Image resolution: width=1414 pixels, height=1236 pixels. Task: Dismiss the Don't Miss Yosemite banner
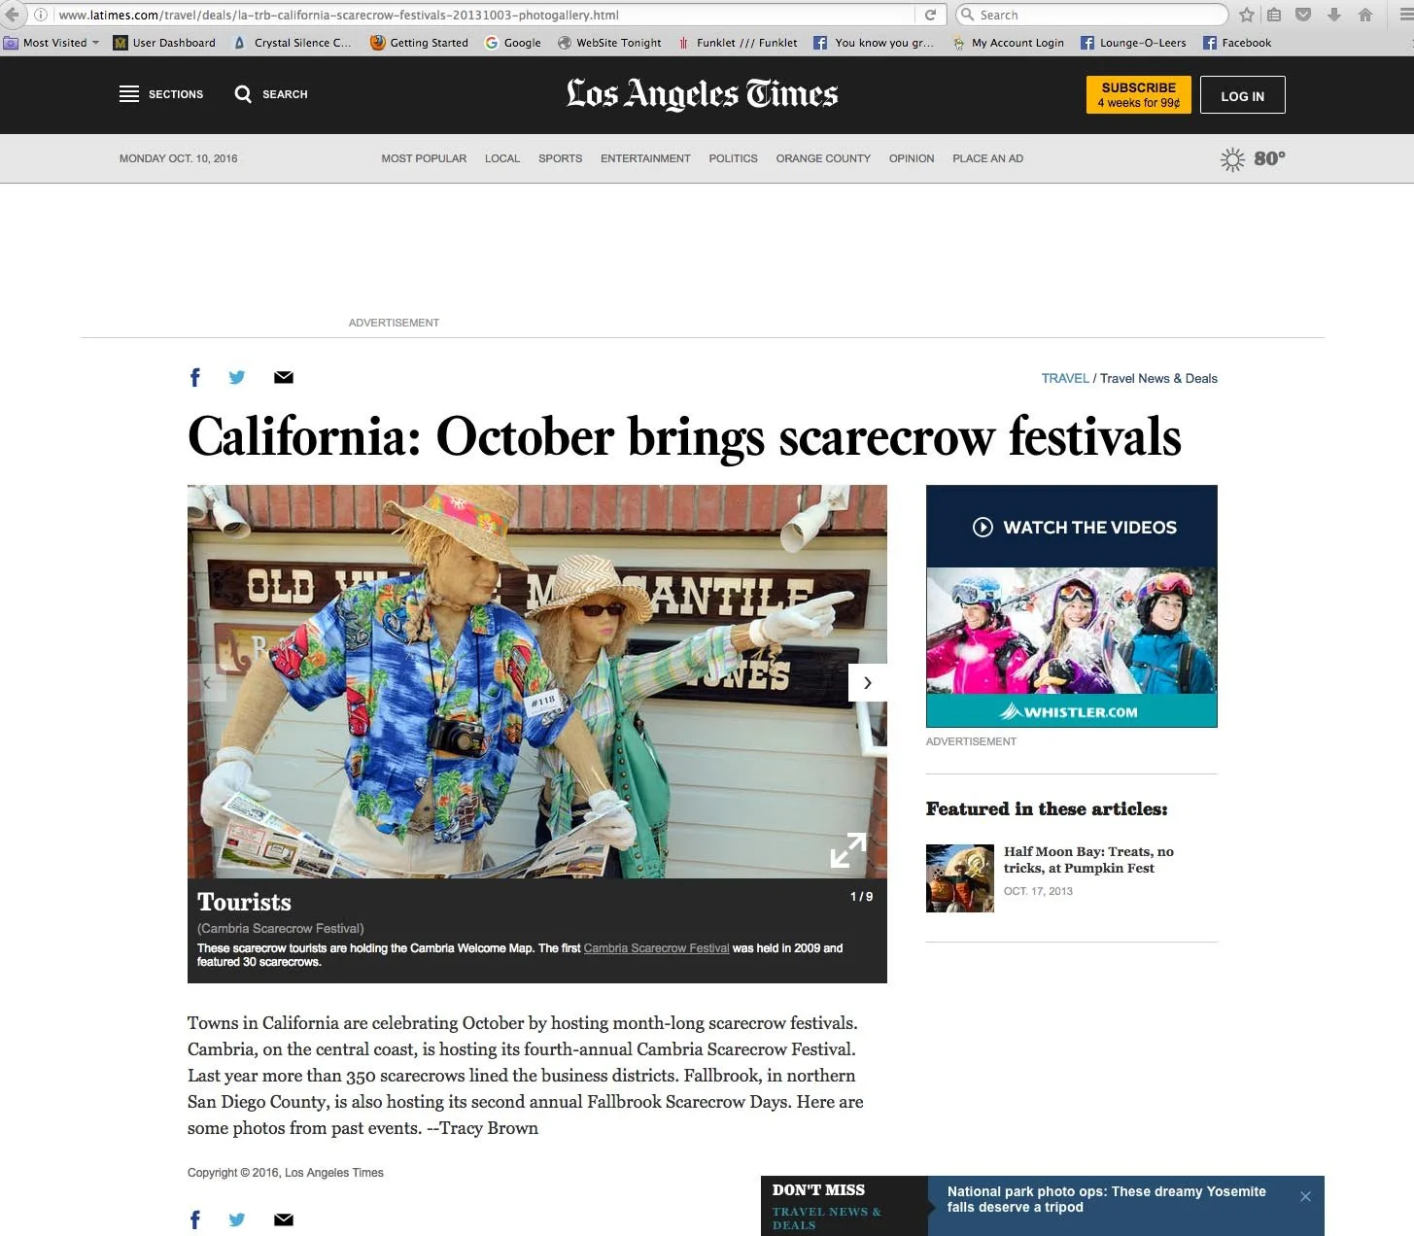[1305, 1197]
